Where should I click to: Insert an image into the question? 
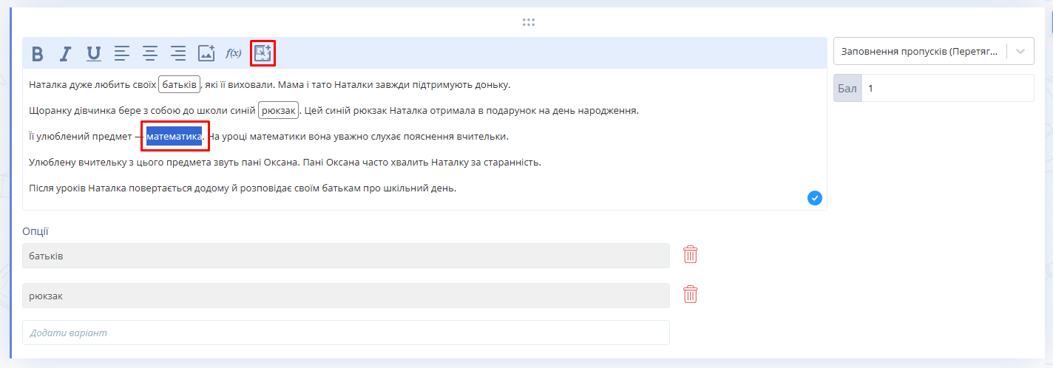point(206,53)
